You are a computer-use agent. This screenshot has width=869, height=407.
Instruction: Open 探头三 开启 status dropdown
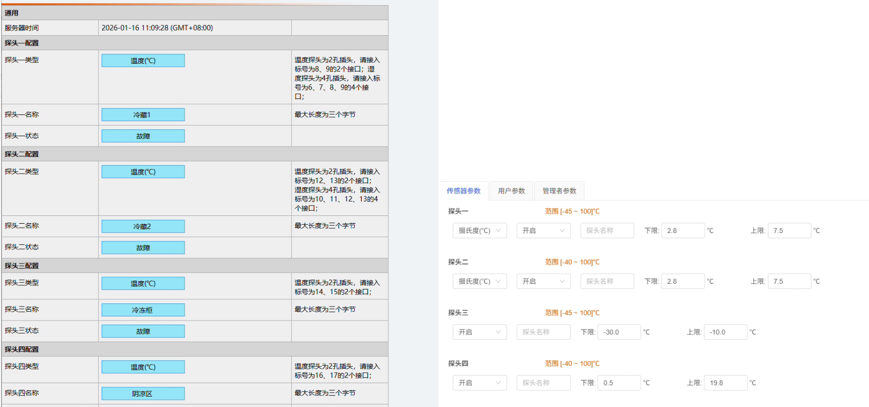[x=480, y=332]
